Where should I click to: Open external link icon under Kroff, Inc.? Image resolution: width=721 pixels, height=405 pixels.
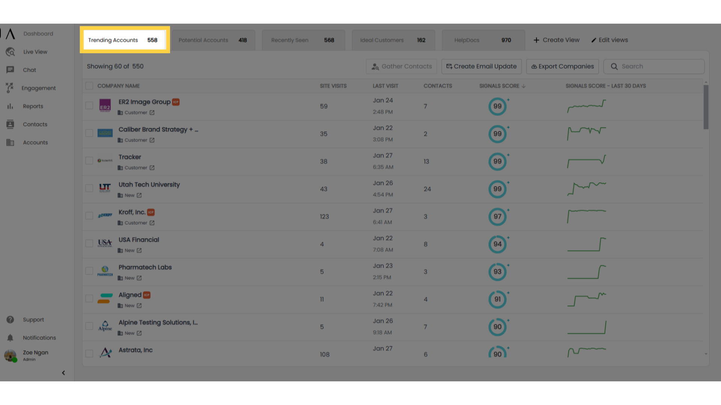(x=152, y=223)
